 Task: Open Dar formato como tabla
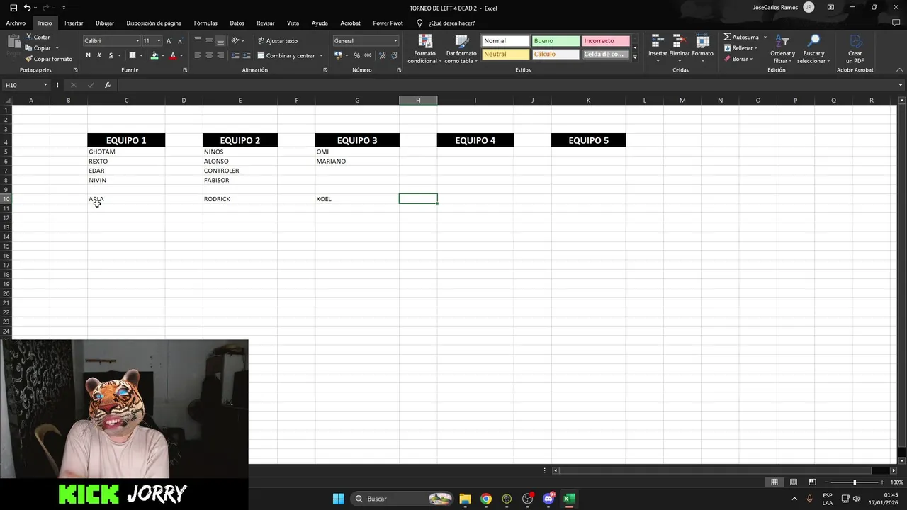(x=461, y=49)
